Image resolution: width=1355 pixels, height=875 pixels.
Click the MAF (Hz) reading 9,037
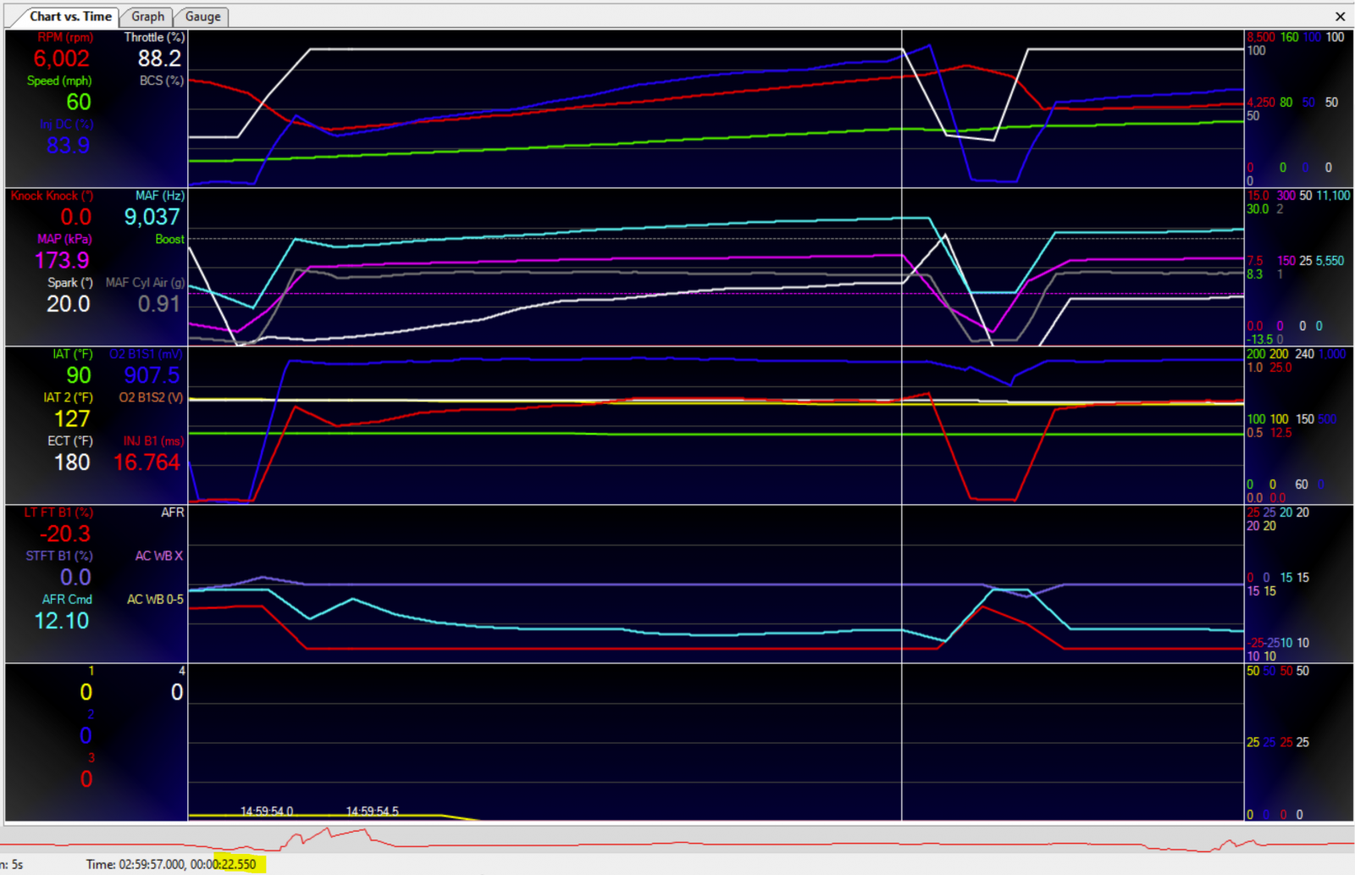coord(152,218)
